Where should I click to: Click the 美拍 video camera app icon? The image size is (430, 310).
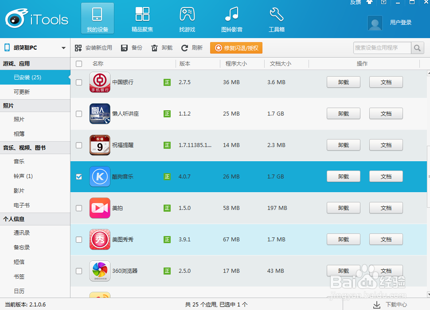tap(100, 208)
